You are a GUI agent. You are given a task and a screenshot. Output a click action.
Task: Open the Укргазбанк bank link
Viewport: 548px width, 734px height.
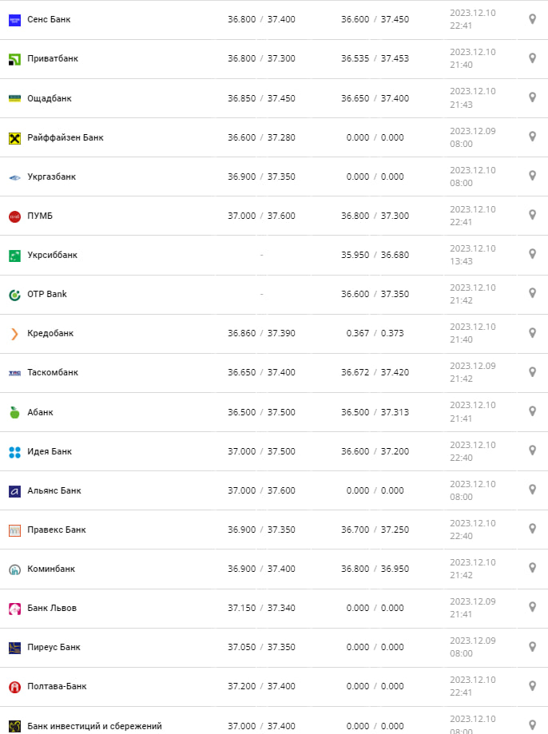tap(51, 177)
